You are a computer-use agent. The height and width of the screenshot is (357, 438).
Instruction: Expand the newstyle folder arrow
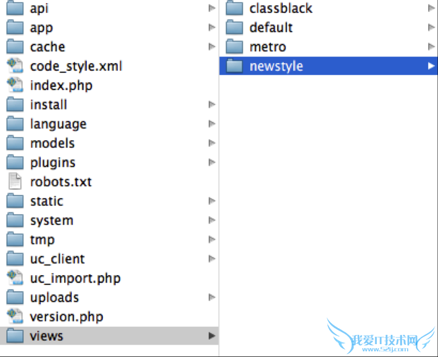431,66
